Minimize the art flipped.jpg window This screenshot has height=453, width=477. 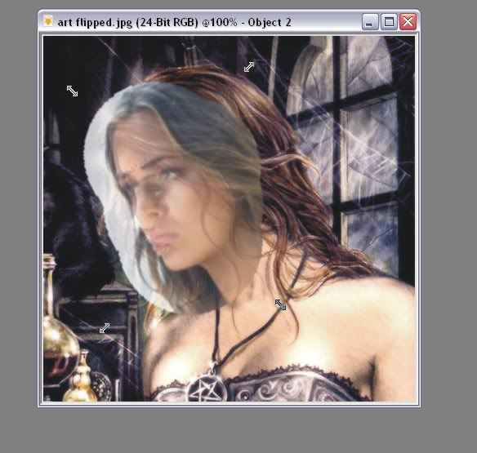coord(370,21)
